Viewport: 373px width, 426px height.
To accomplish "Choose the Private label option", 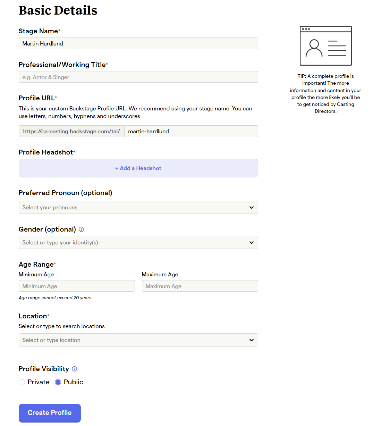I will [x=39, y=382].
